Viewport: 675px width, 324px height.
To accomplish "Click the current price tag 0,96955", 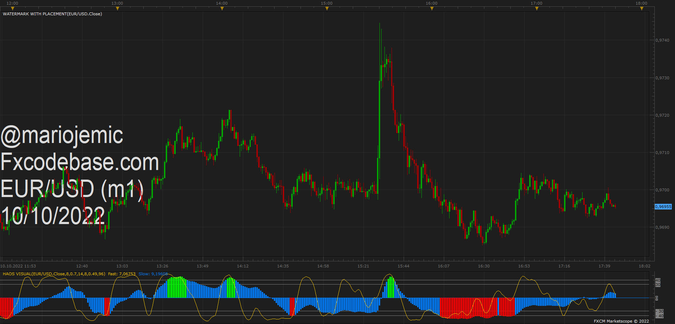I will (x=663, y=207).
